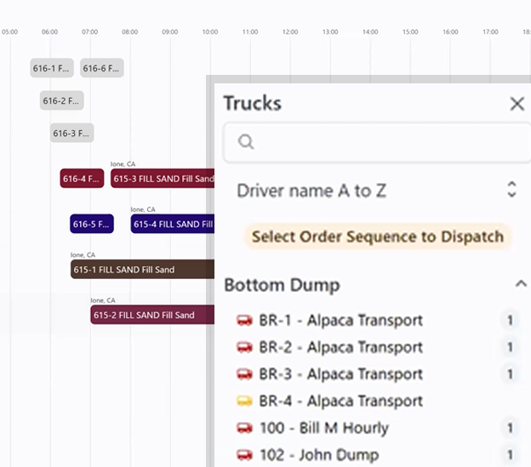This screenshot has width=531, height=467.
Task: Close the Trucks panel
Action: (x=517, y=104)
